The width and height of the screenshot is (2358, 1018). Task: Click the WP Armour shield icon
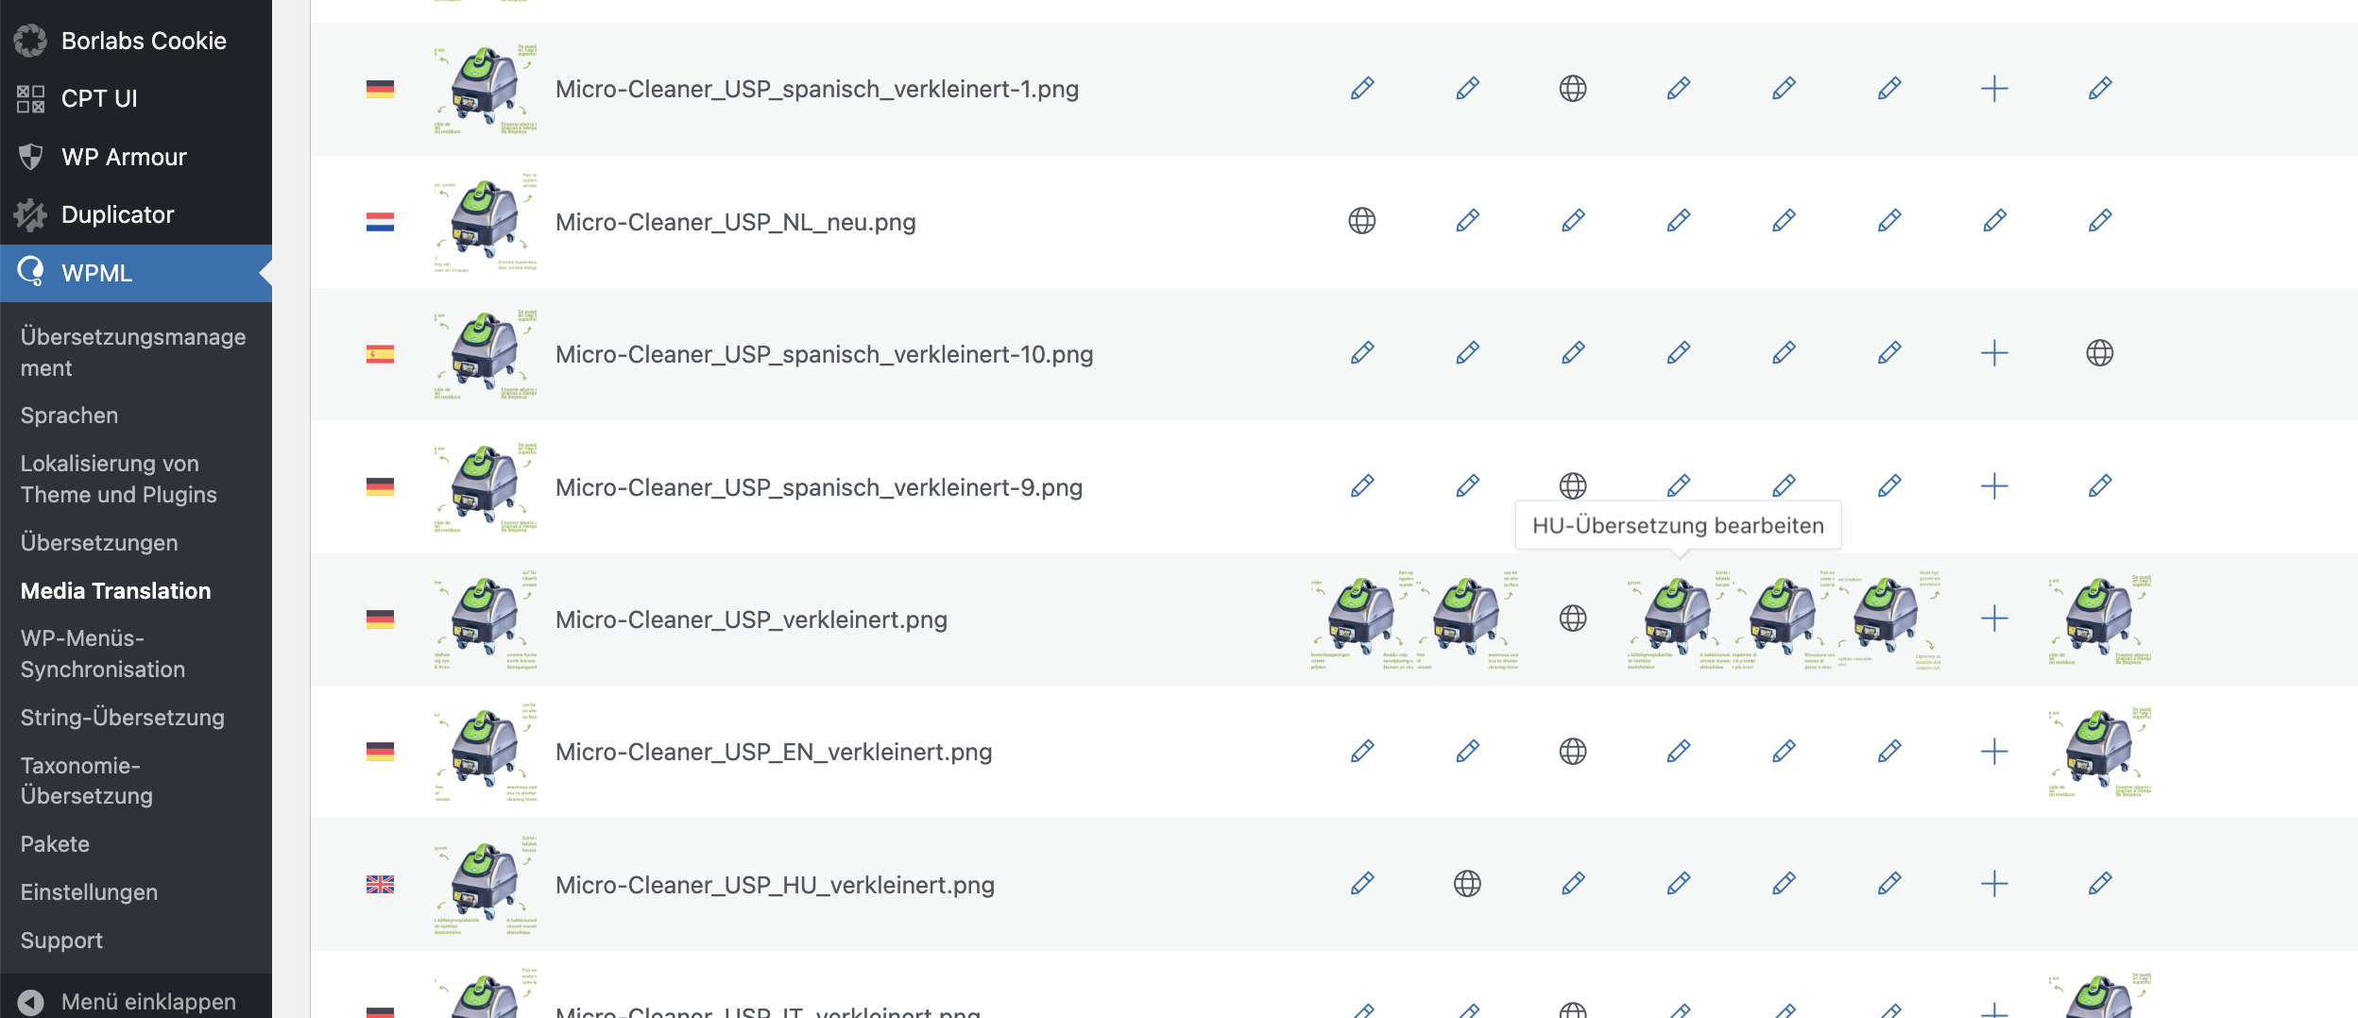pos(30,157)
